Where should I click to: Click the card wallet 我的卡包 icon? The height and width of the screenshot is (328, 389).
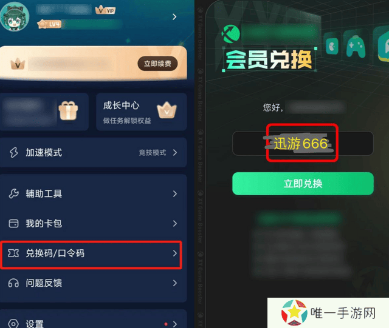[x=13, y=223]
